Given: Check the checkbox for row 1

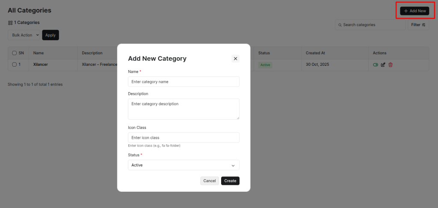Looking at the screenshot, I should (x=14, y=64).
